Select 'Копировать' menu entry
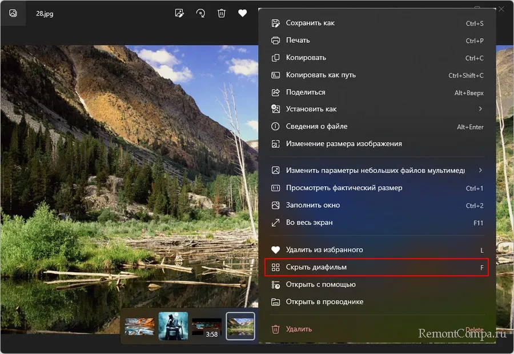 point(377,58)
